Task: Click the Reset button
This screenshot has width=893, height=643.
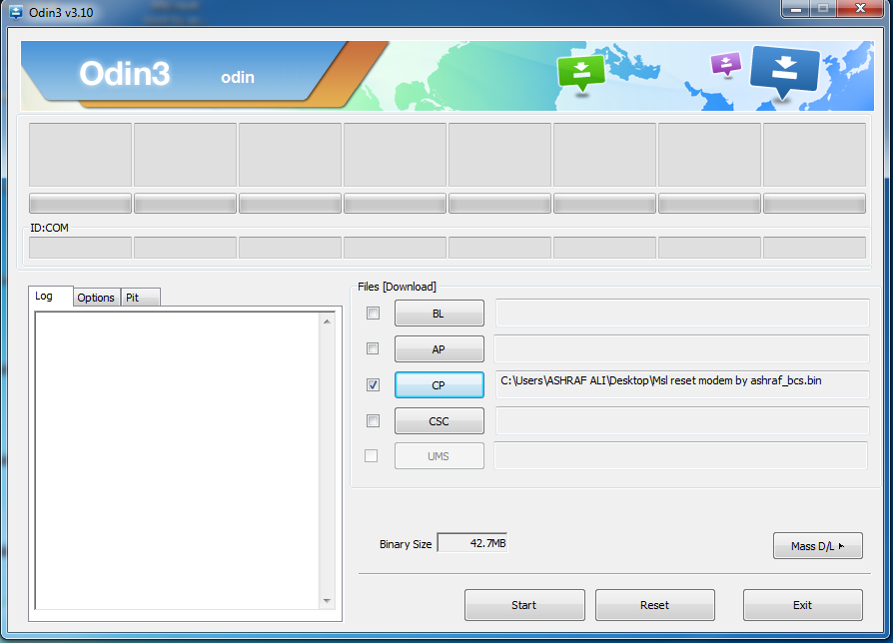Action: [x=655, y=605]
